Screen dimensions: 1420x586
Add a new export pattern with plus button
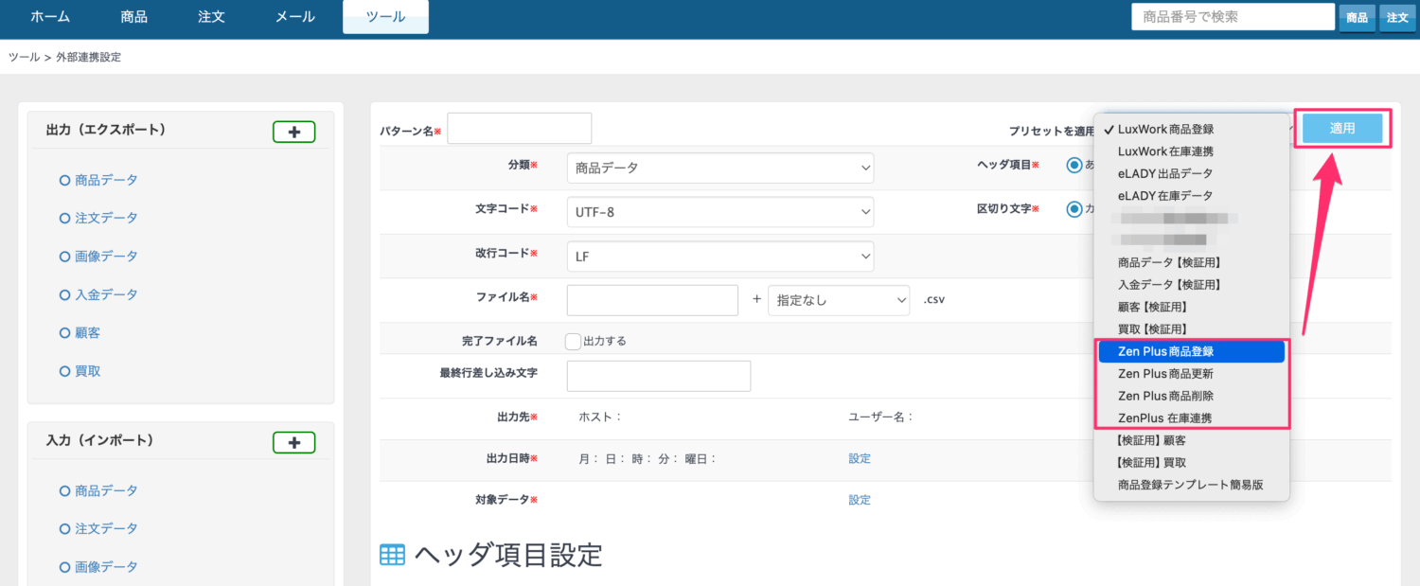pos(293,133)
